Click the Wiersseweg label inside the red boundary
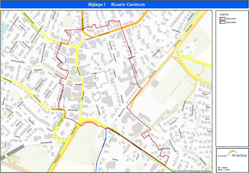This screenshot has height=173, width=249. (73, 110)
